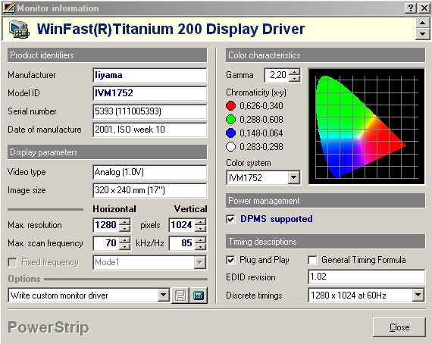Screen dimensions: 432x344
Task: Enable General Timing Formula checkbox
Action: tap(312, 260)
